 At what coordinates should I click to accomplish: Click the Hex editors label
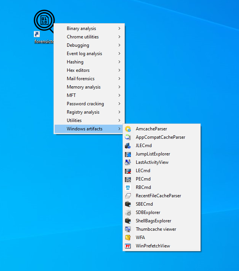pos(78,70)
